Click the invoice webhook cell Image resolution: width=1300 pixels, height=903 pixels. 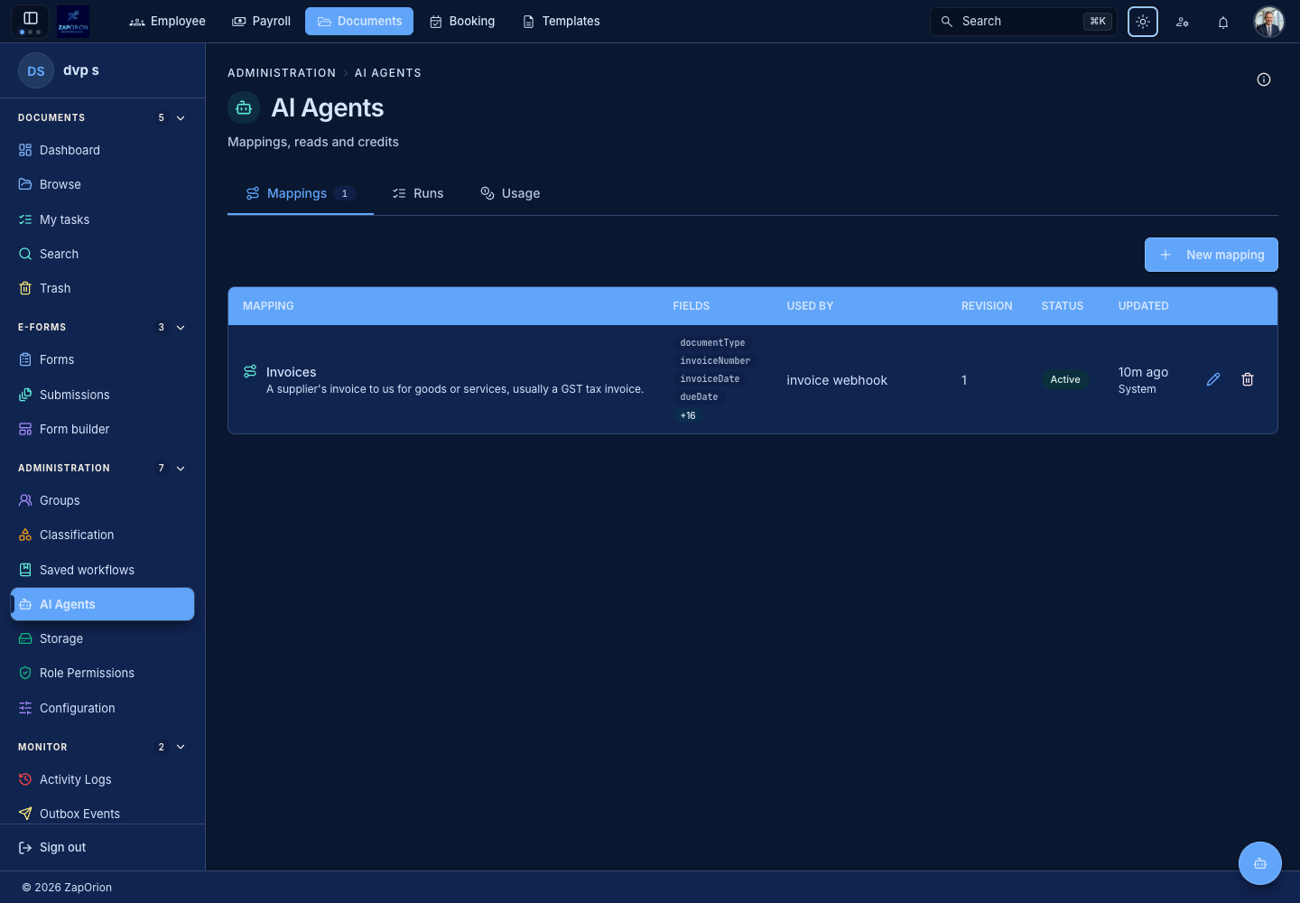(837, 380)
